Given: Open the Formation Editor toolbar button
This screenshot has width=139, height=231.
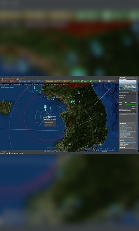Looking at the screenshot, I should pyautogui.click(x=40, y=81).
